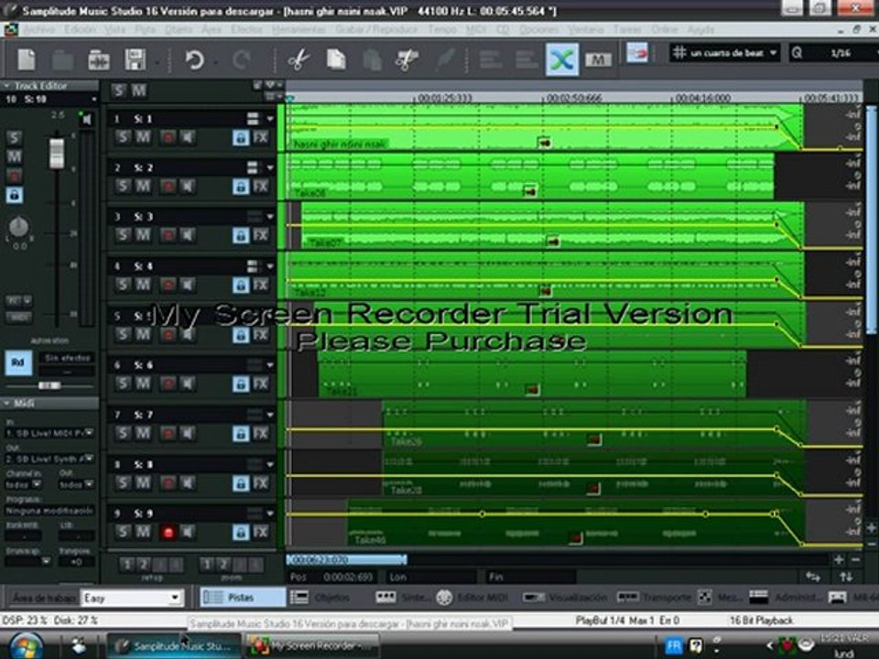
Task: Open FX for track S: 1
Action: (261, 137)
